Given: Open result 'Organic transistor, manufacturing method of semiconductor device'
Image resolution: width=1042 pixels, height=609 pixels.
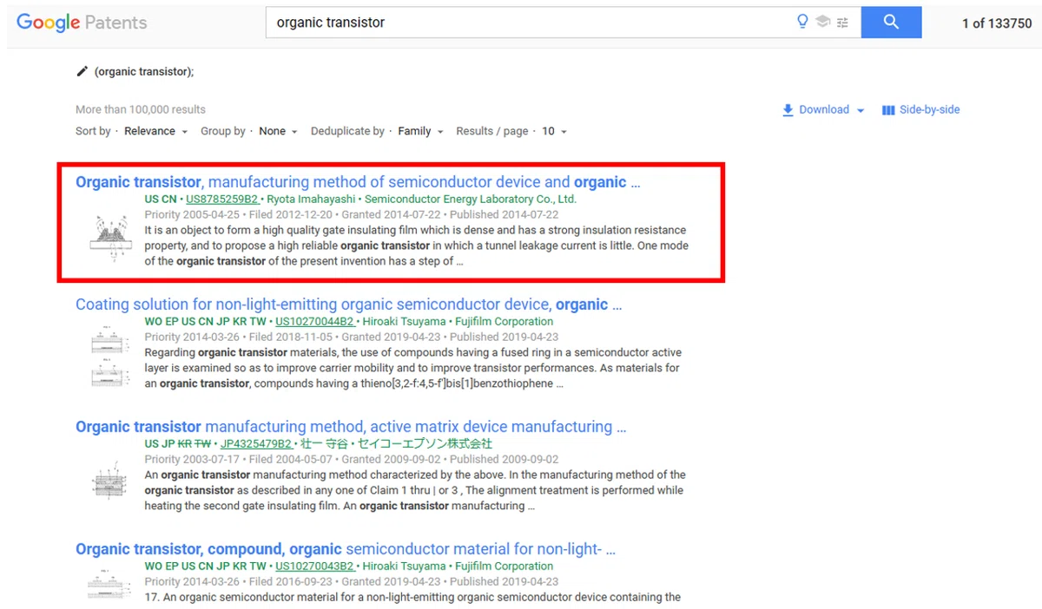Looking at the screenshot, I should coord(358,182).
